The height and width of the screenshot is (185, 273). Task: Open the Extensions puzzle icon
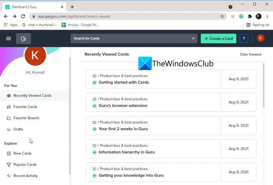[x=250, y=16]
